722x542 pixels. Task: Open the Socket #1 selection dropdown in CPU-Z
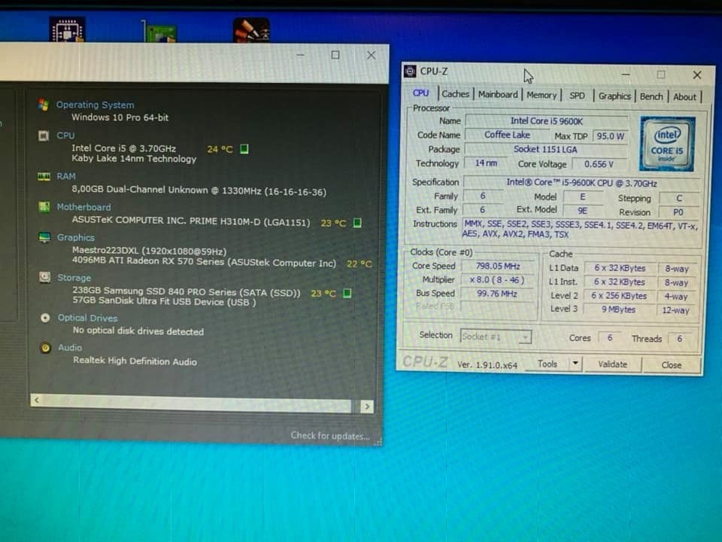tap(496, 337)
